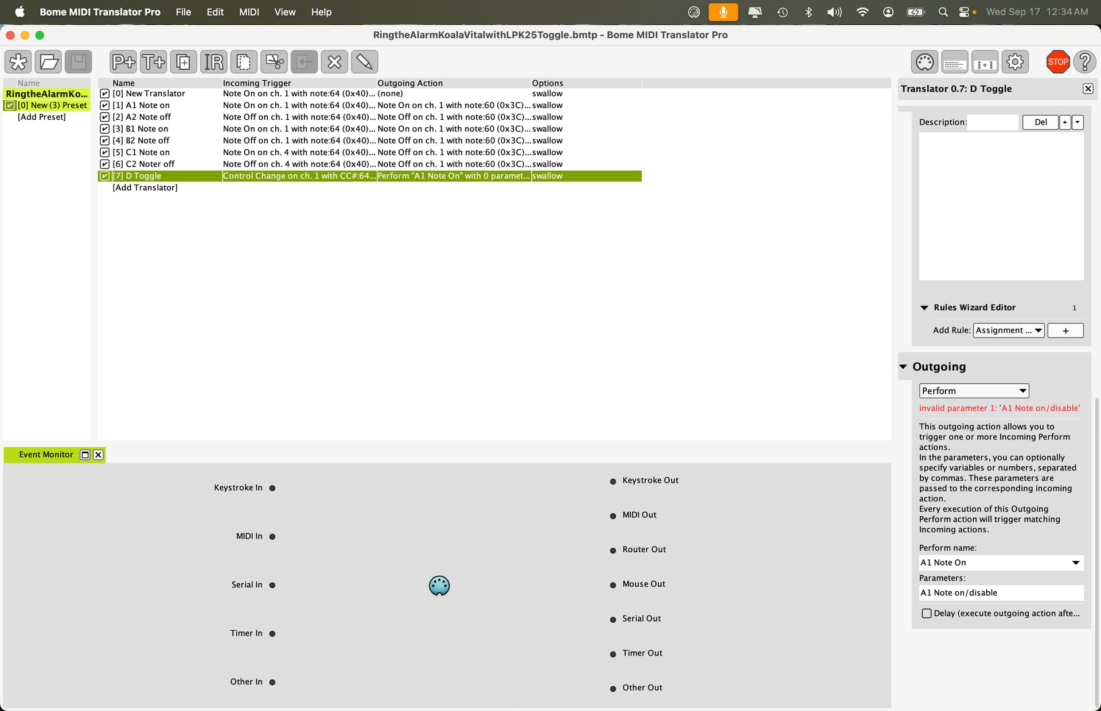Click the pencil Edit properties toolbar icon
Viewport: 1101px width, 711px height.
click(x=365, y=62)
